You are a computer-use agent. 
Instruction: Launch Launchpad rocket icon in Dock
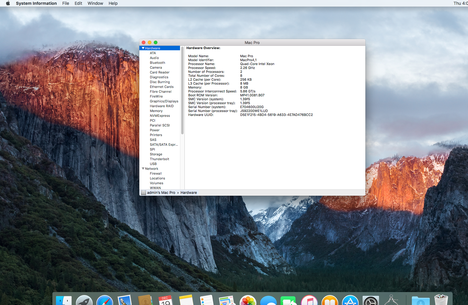[x=84, y=300]
